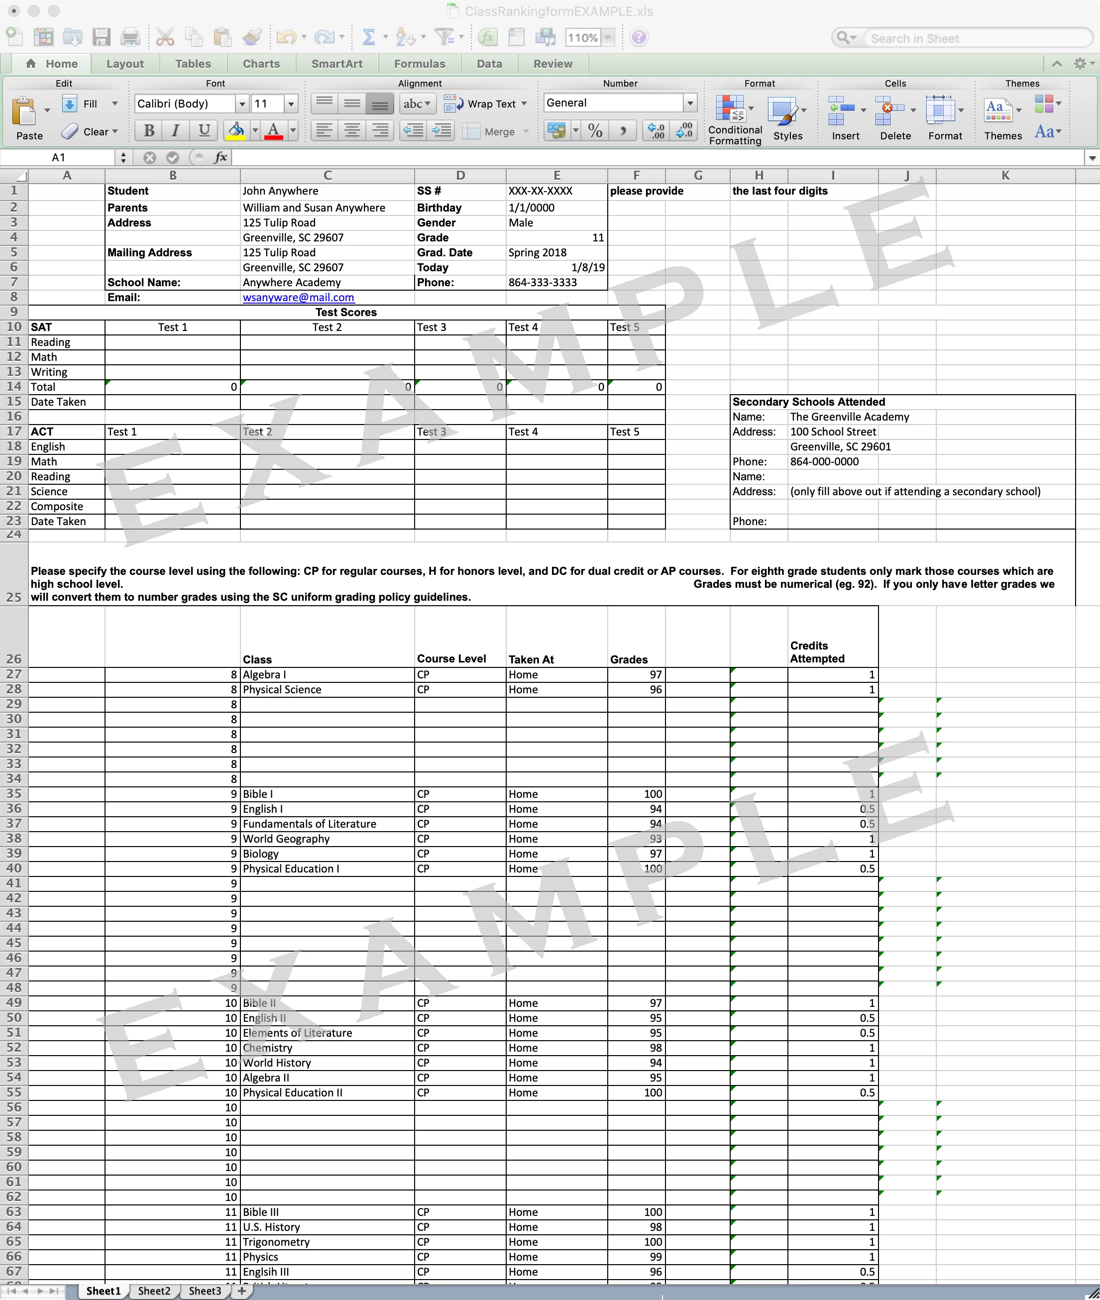Screen dimensions: 1100x1300
Task: Open Help question mark icon
Action: coord(639,37)
